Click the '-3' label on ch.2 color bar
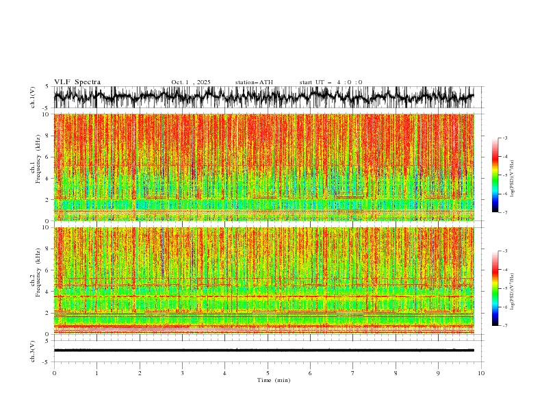 tap(504, 251)
